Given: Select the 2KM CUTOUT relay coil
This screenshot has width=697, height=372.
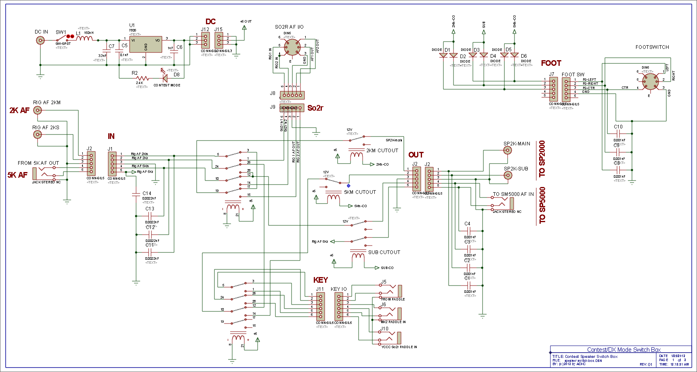Looking at the screenshot, I should tap(356, 155).
